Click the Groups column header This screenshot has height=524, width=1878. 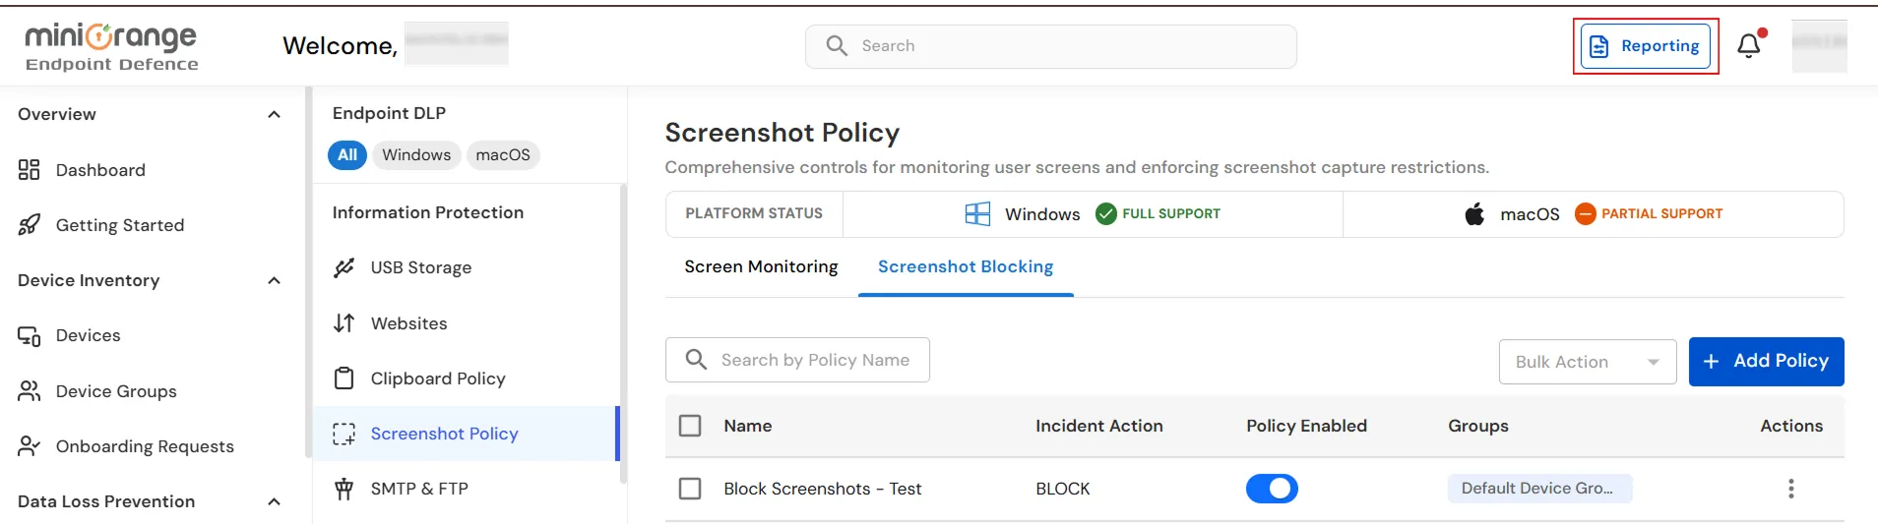pyautogui.click(x=1478, y=426)
